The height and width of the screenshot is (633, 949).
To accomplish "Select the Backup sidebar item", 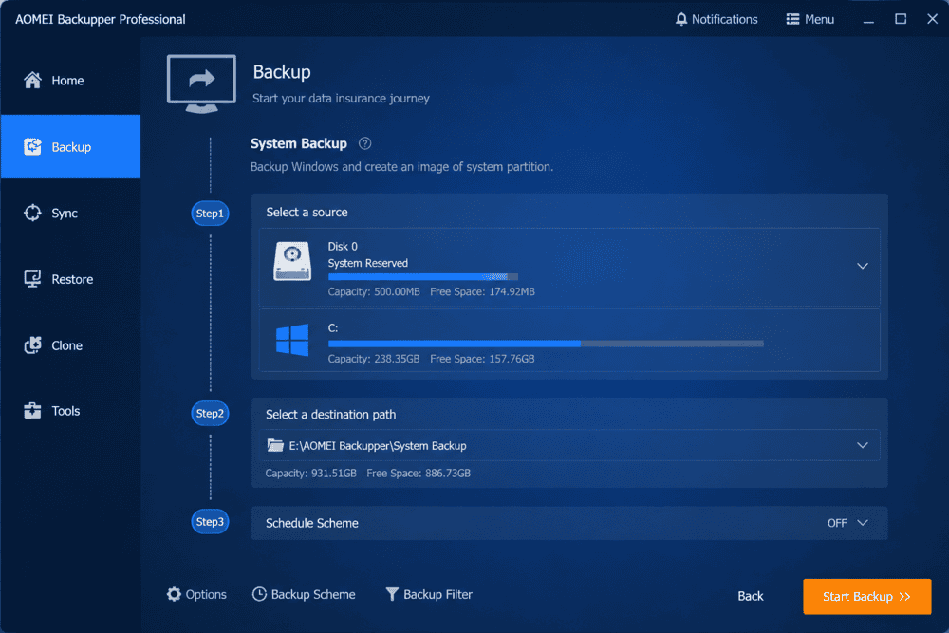I will (71, 146).
